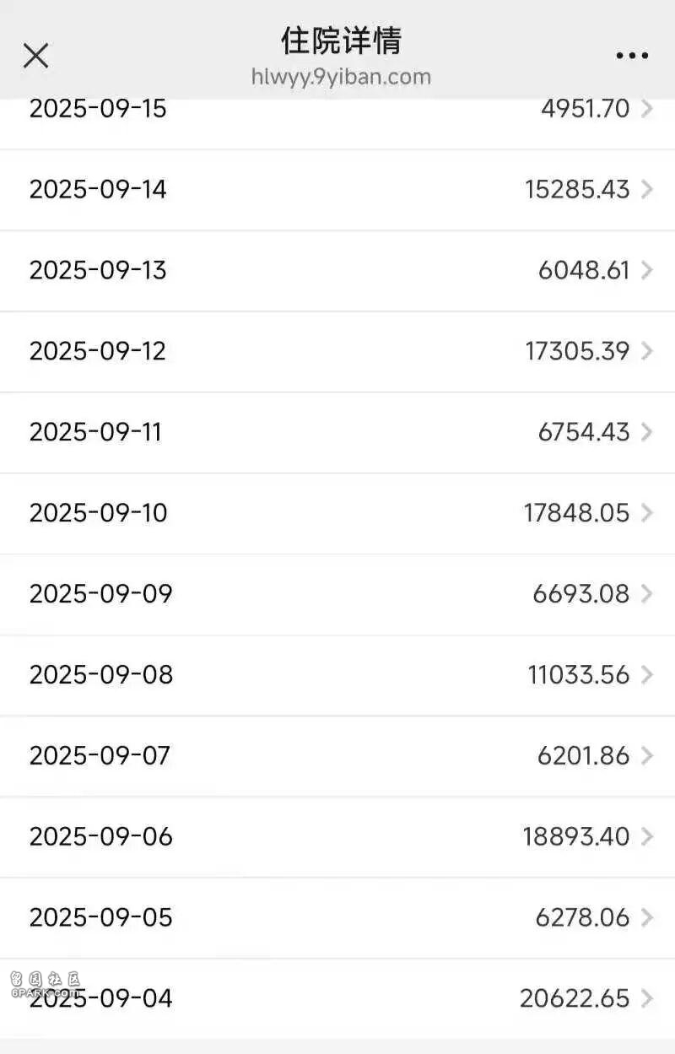The height and width of the screenshot is (1054, 675).
Task: Click the chevron beside amount 11033.56
Action: 647,675
